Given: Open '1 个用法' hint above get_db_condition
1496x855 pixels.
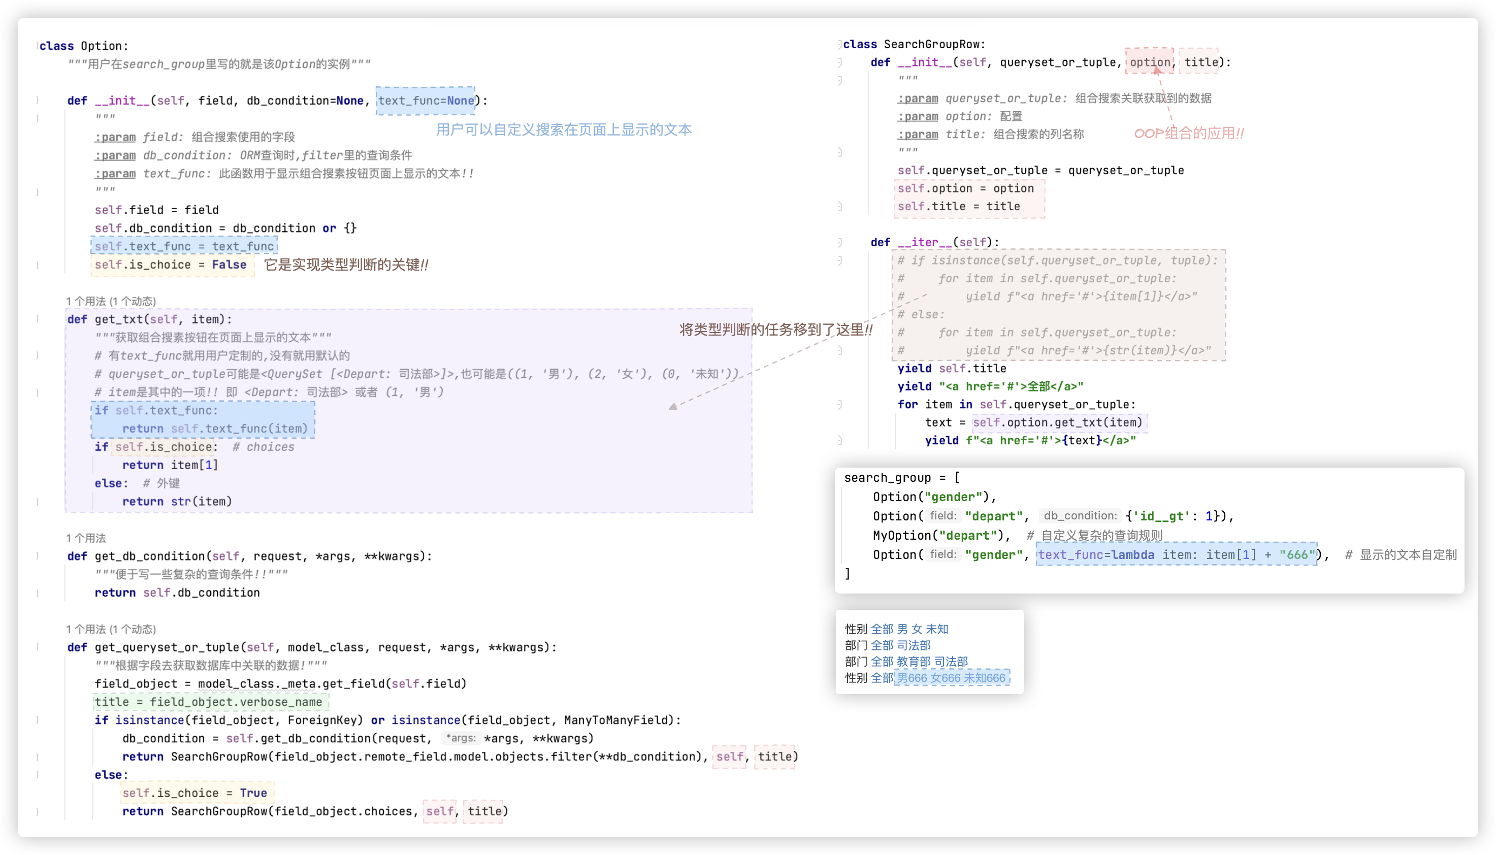Looking at the screenshot, I should [x=86, y=538].
